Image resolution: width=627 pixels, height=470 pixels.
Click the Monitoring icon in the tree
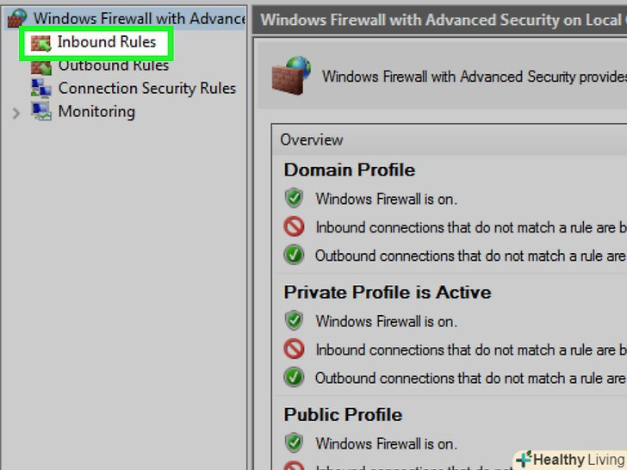pyautogui.click(x=40, y=111)
